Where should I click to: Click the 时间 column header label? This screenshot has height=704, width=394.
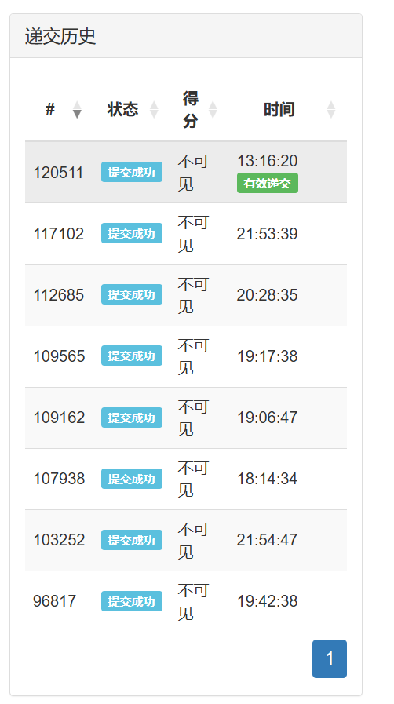click(279, 110)
